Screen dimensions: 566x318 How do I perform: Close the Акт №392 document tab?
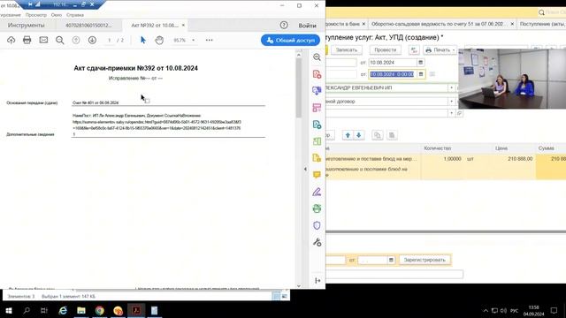pos(183,26)
